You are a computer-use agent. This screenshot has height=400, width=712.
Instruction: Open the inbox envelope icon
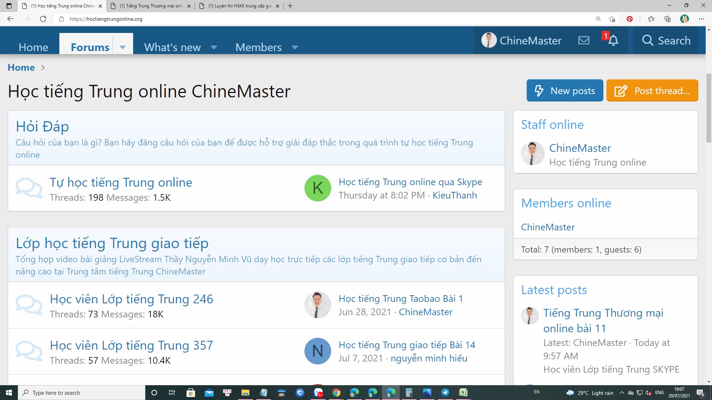click(584, 40)
